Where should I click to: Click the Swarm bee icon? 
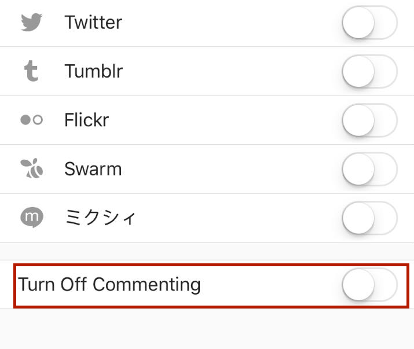(x=31, y=169)
